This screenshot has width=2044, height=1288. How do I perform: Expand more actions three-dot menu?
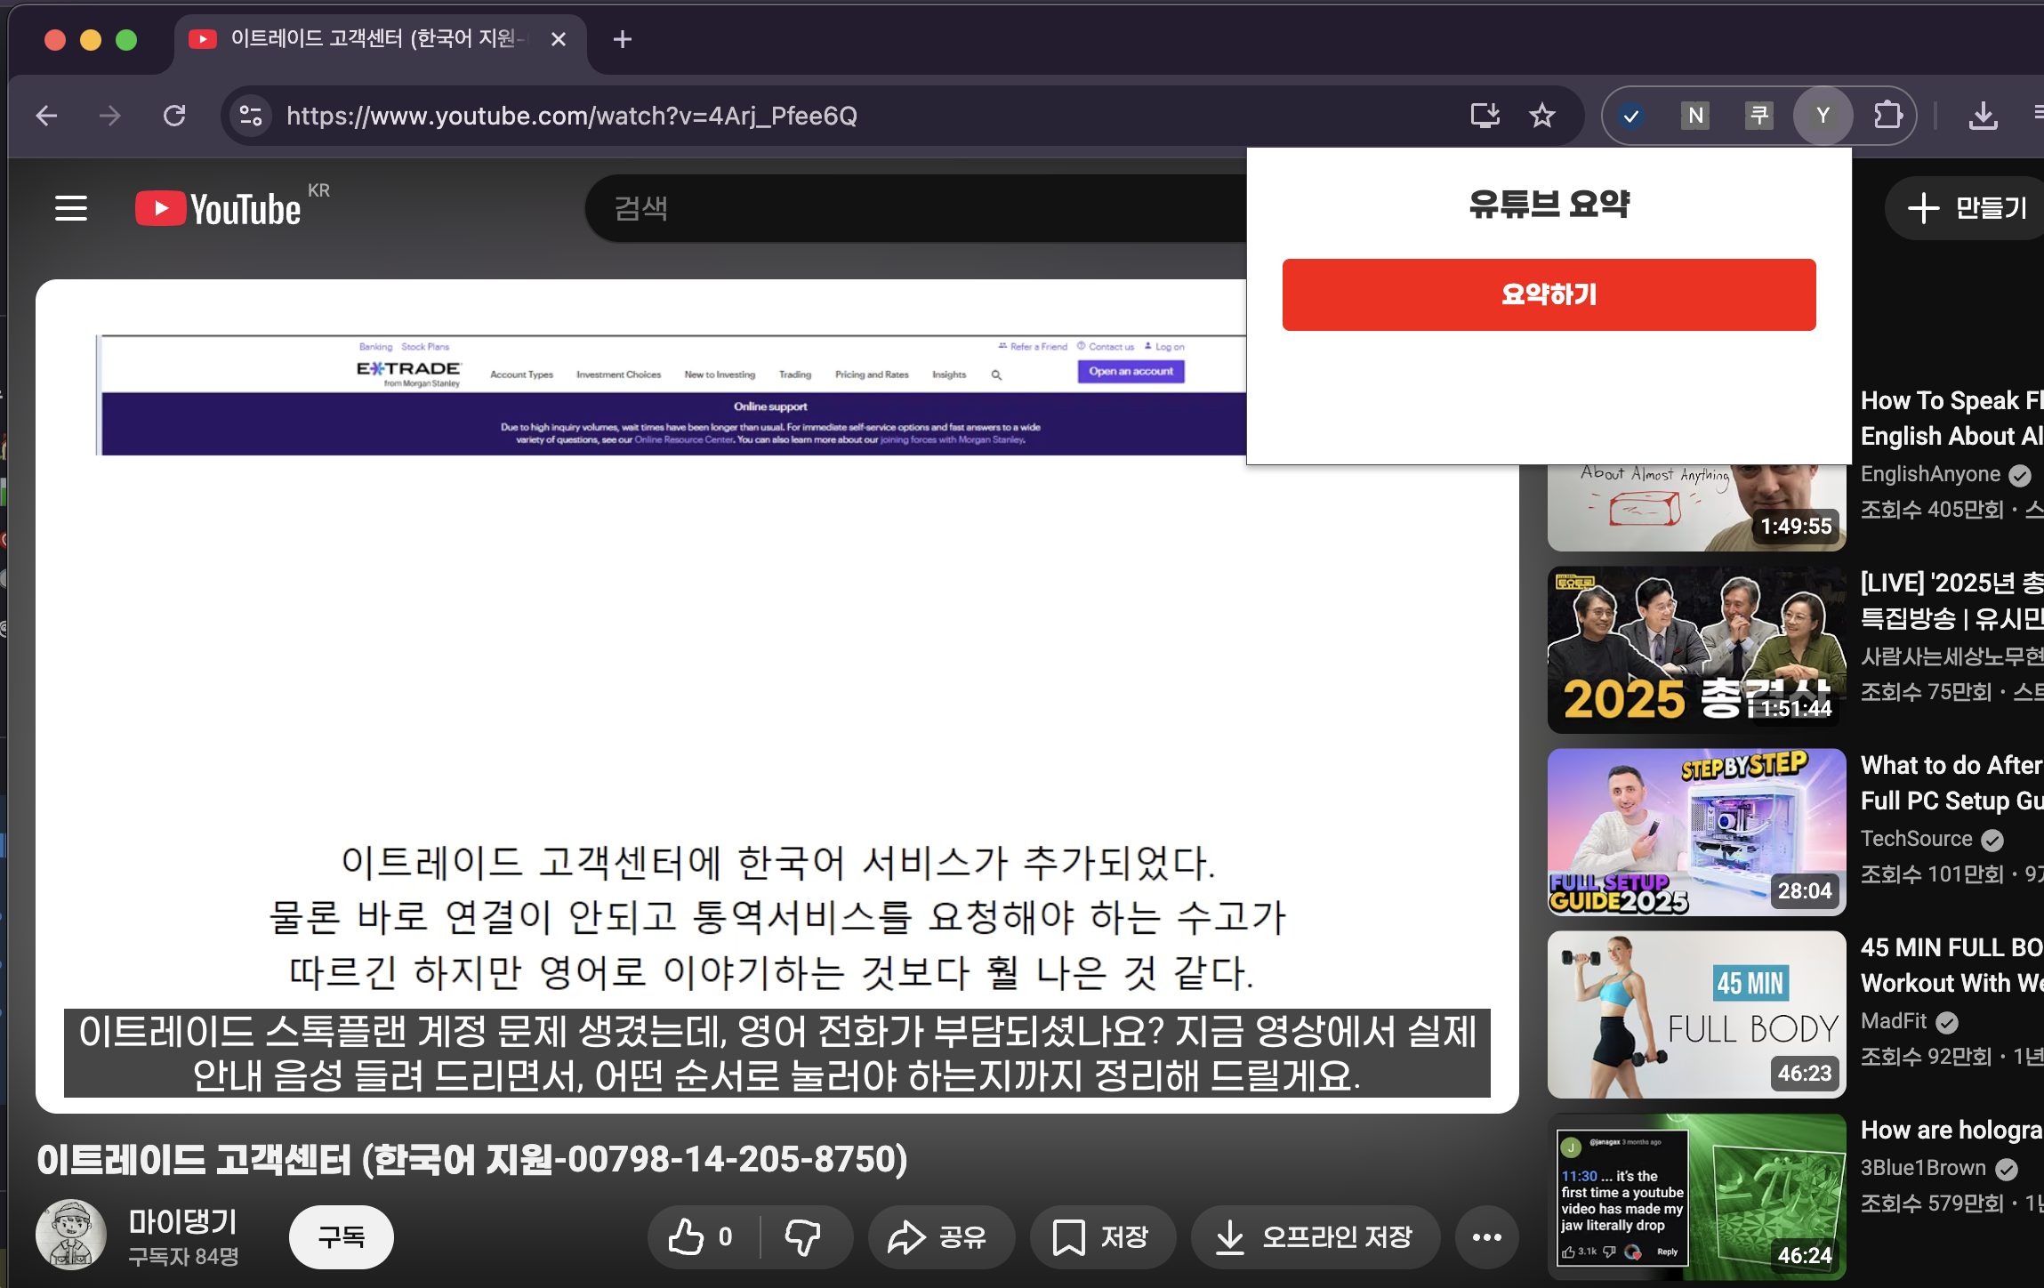(1486, 1236)
